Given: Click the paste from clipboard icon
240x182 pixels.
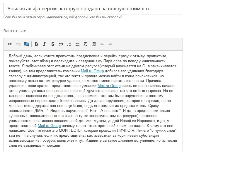Looking at the screenshot, I should click(94, 44).
